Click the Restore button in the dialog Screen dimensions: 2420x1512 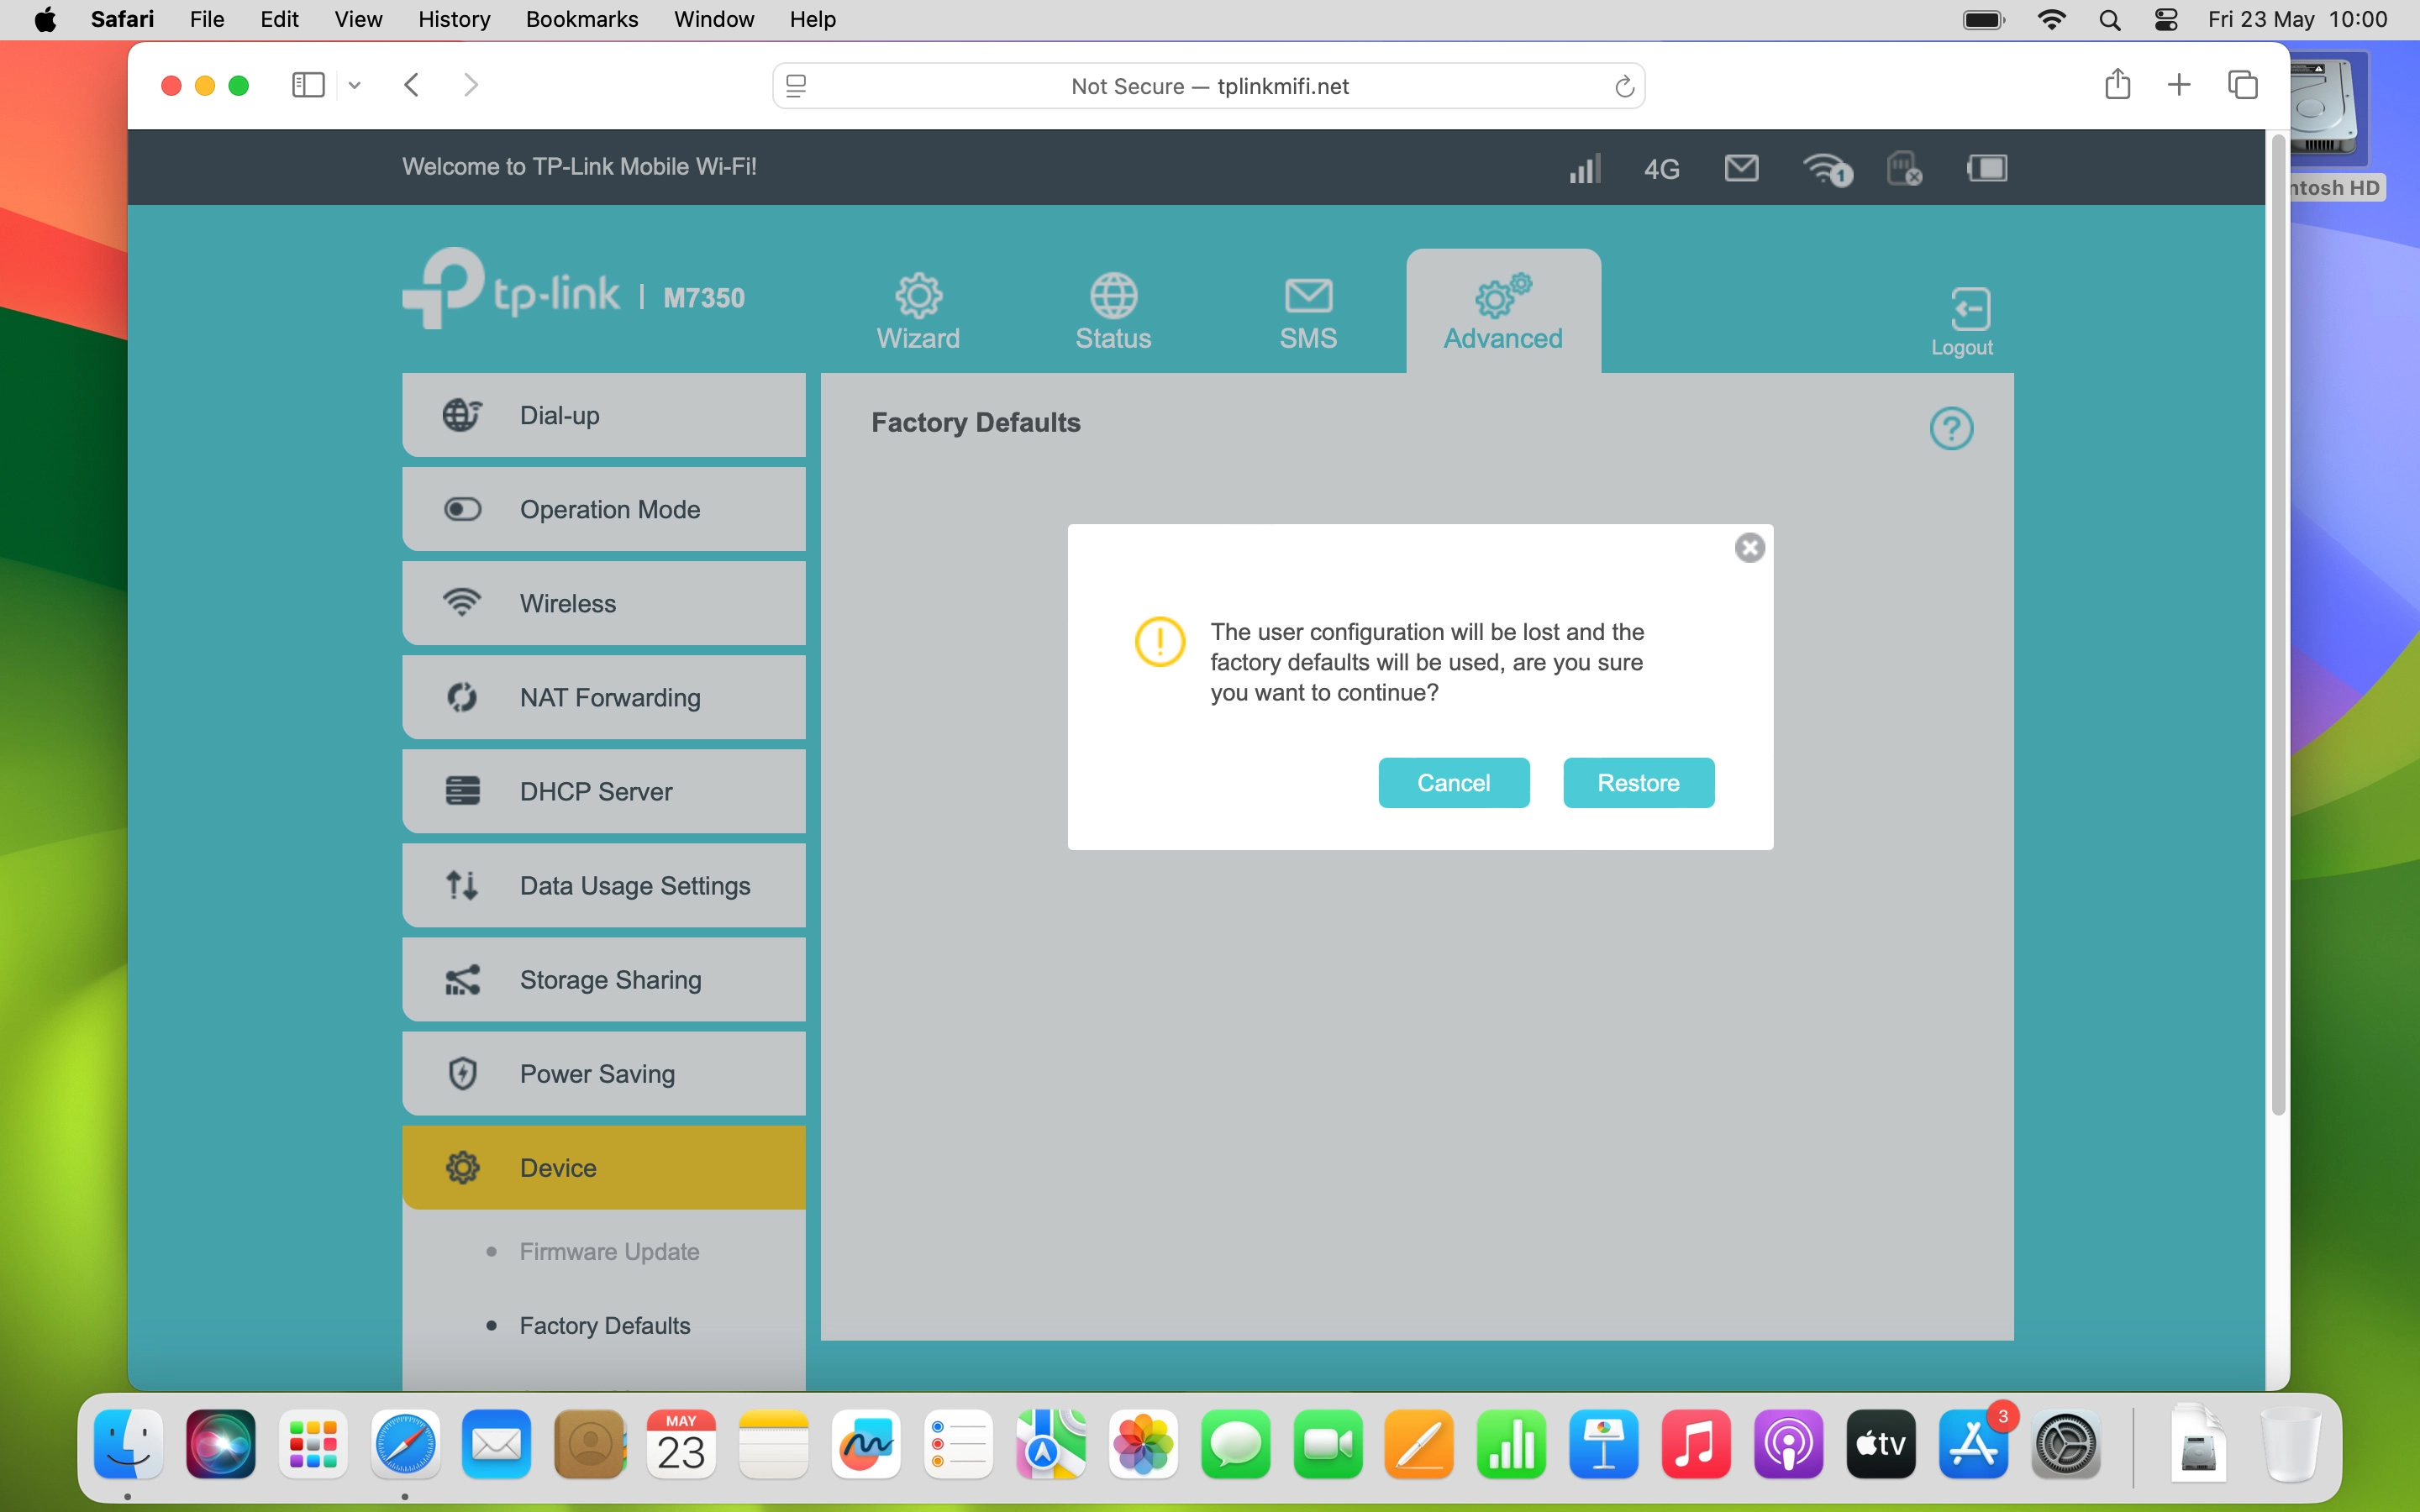[x=1638, y=783]
